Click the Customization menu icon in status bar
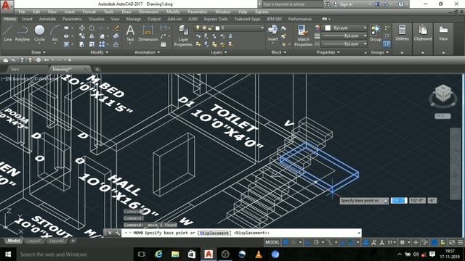 460,242
